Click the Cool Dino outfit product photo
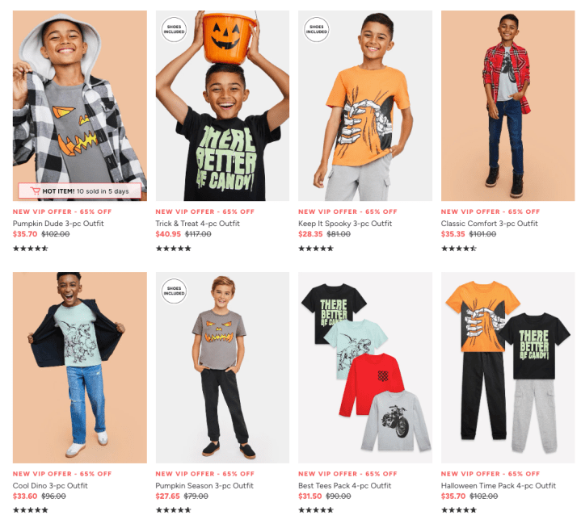Screen dimensions: 581x532 [x=80, y=367]
